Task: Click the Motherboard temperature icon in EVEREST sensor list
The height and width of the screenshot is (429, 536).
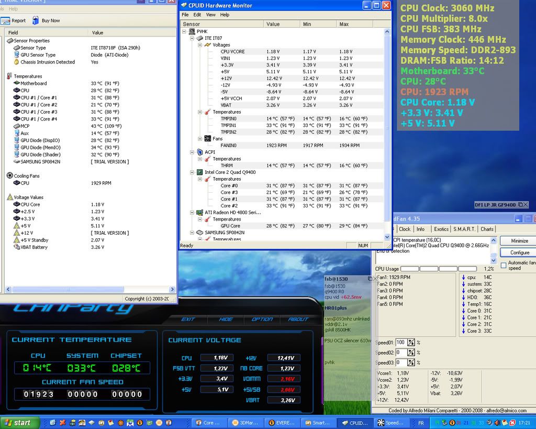Action: click(17, 83)
